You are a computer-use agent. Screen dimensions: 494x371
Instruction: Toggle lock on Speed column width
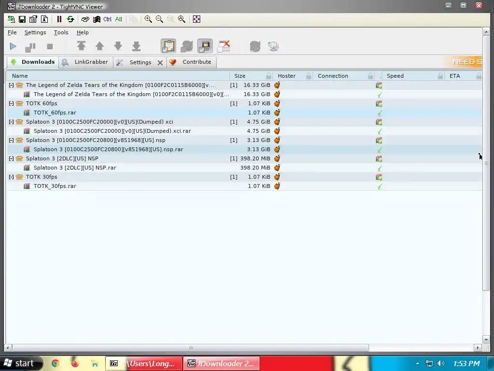coord(440,76)
